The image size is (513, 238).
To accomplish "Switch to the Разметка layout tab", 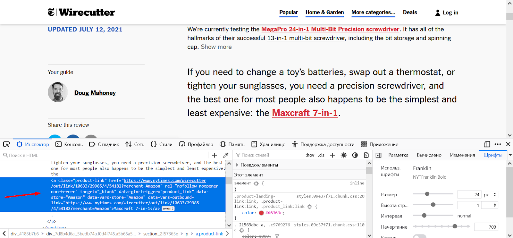I will [x=398, y=155].
